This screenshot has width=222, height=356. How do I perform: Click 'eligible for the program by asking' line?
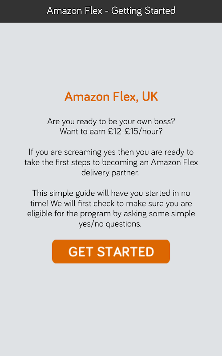coord(111,214)
